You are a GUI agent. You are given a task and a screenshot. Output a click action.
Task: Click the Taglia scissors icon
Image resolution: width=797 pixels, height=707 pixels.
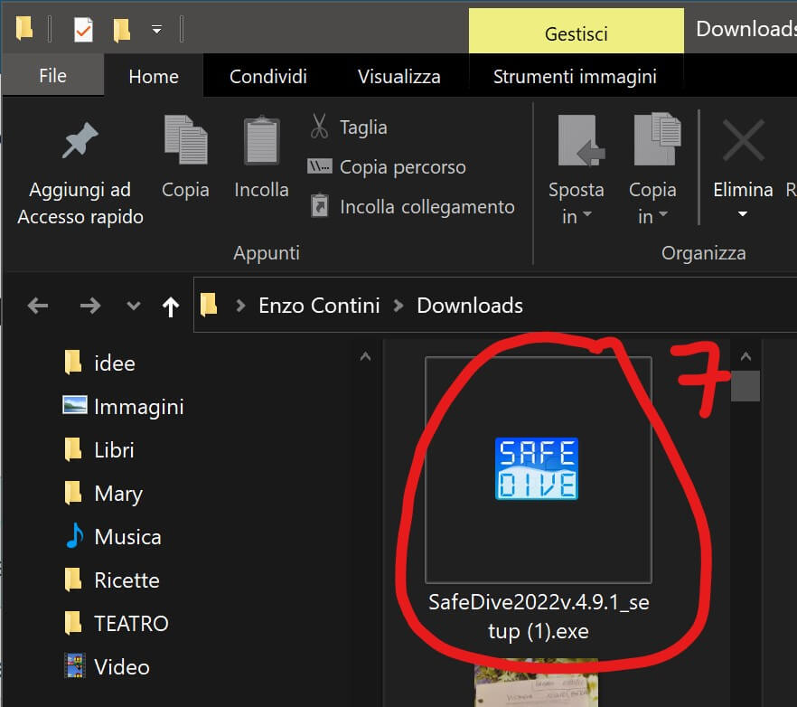pyautogui.click(x=319, y=127)
